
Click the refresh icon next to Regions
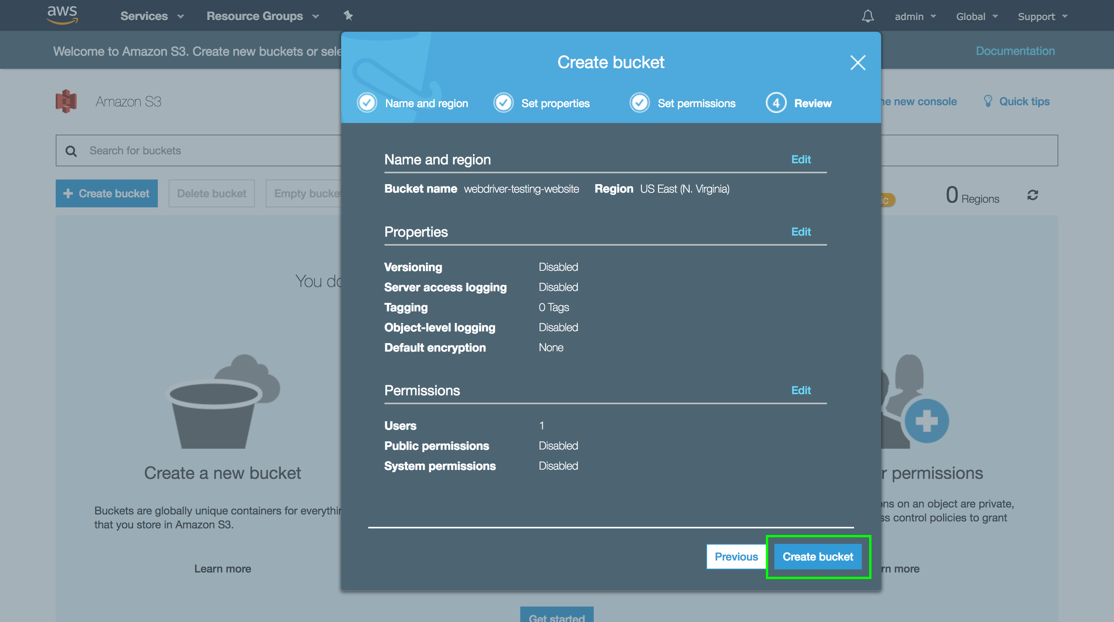pyautogui.click(x=1033, y=195)
